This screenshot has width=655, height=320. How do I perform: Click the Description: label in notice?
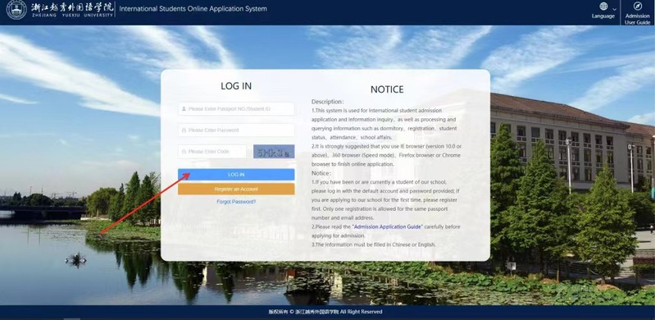click(328, 101)
